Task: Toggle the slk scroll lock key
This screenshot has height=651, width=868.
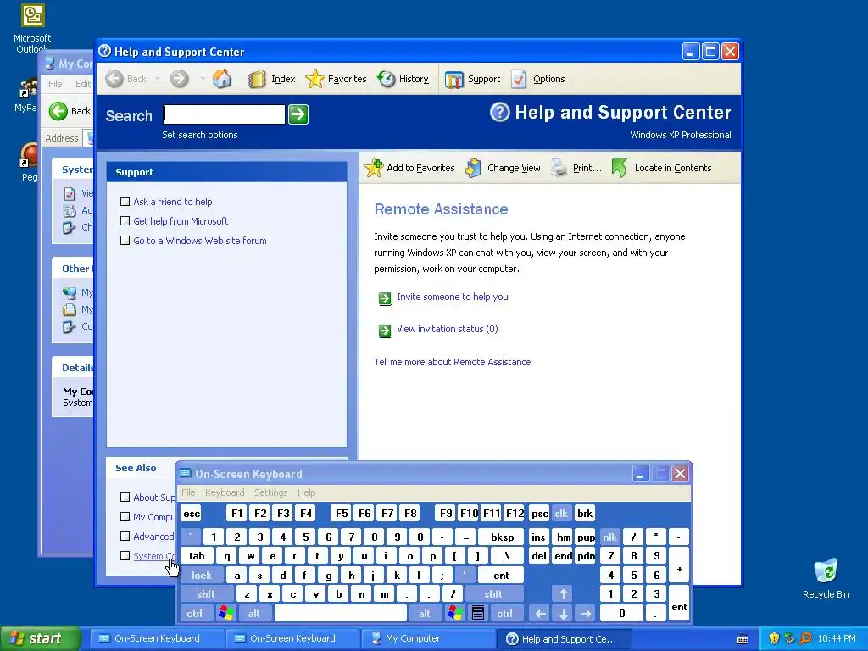Action: 561,513
